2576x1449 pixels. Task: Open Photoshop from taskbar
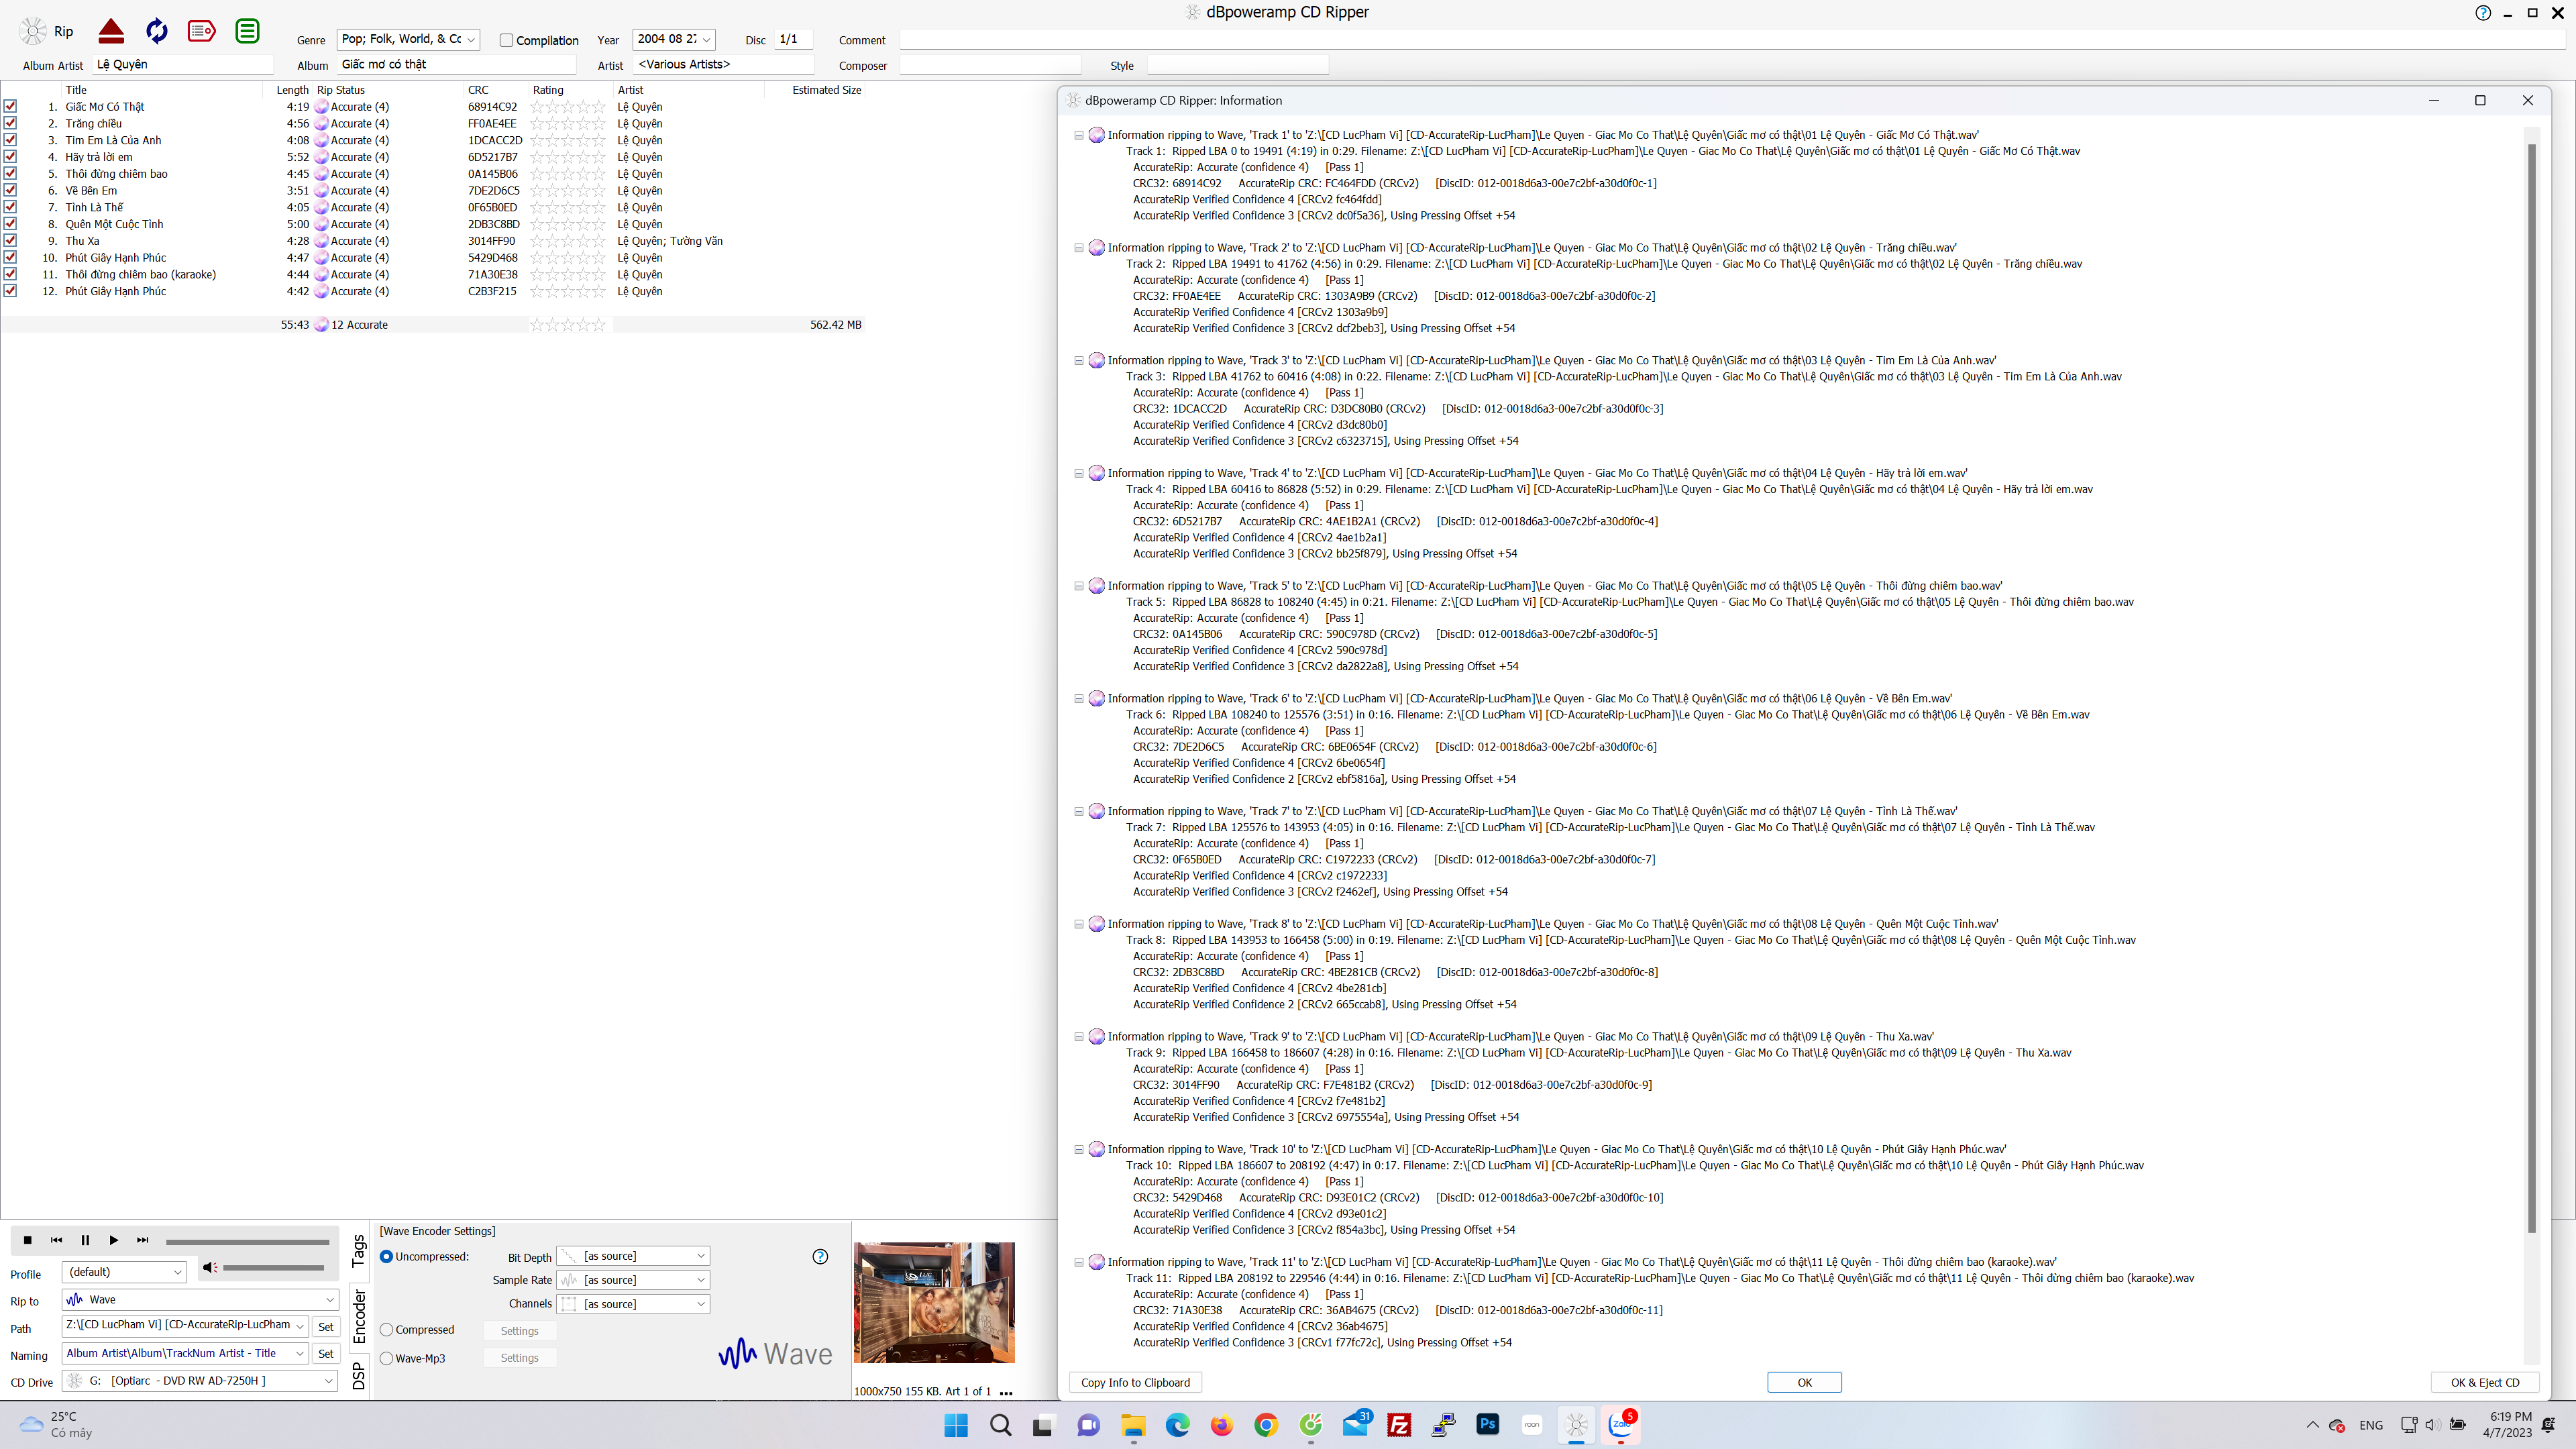tap(1488, 1424)
